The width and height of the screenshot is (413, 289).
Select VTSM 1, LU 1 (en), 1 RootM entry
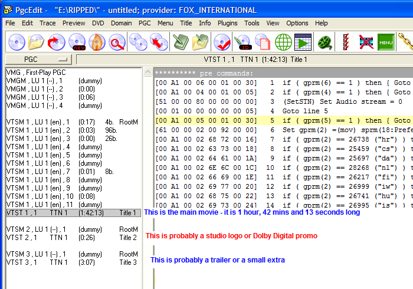click(71, 122)
